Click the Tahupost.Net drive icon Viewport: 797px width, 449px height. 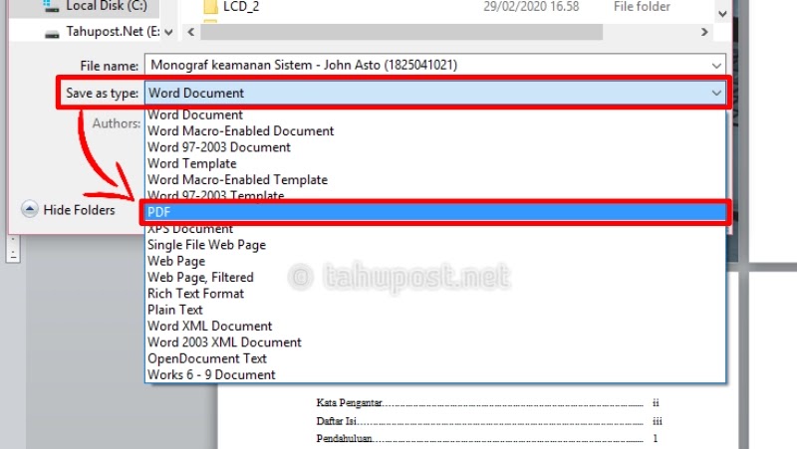[52, 34]
